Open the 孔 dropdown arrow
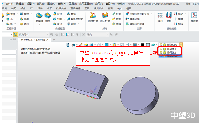Screen dimensions: 200x124 pyautogui.click(x=15, y=19)
